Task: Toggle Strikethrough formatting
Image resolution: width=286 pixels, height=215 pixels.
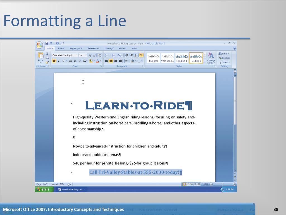Action: pos(70,61)
